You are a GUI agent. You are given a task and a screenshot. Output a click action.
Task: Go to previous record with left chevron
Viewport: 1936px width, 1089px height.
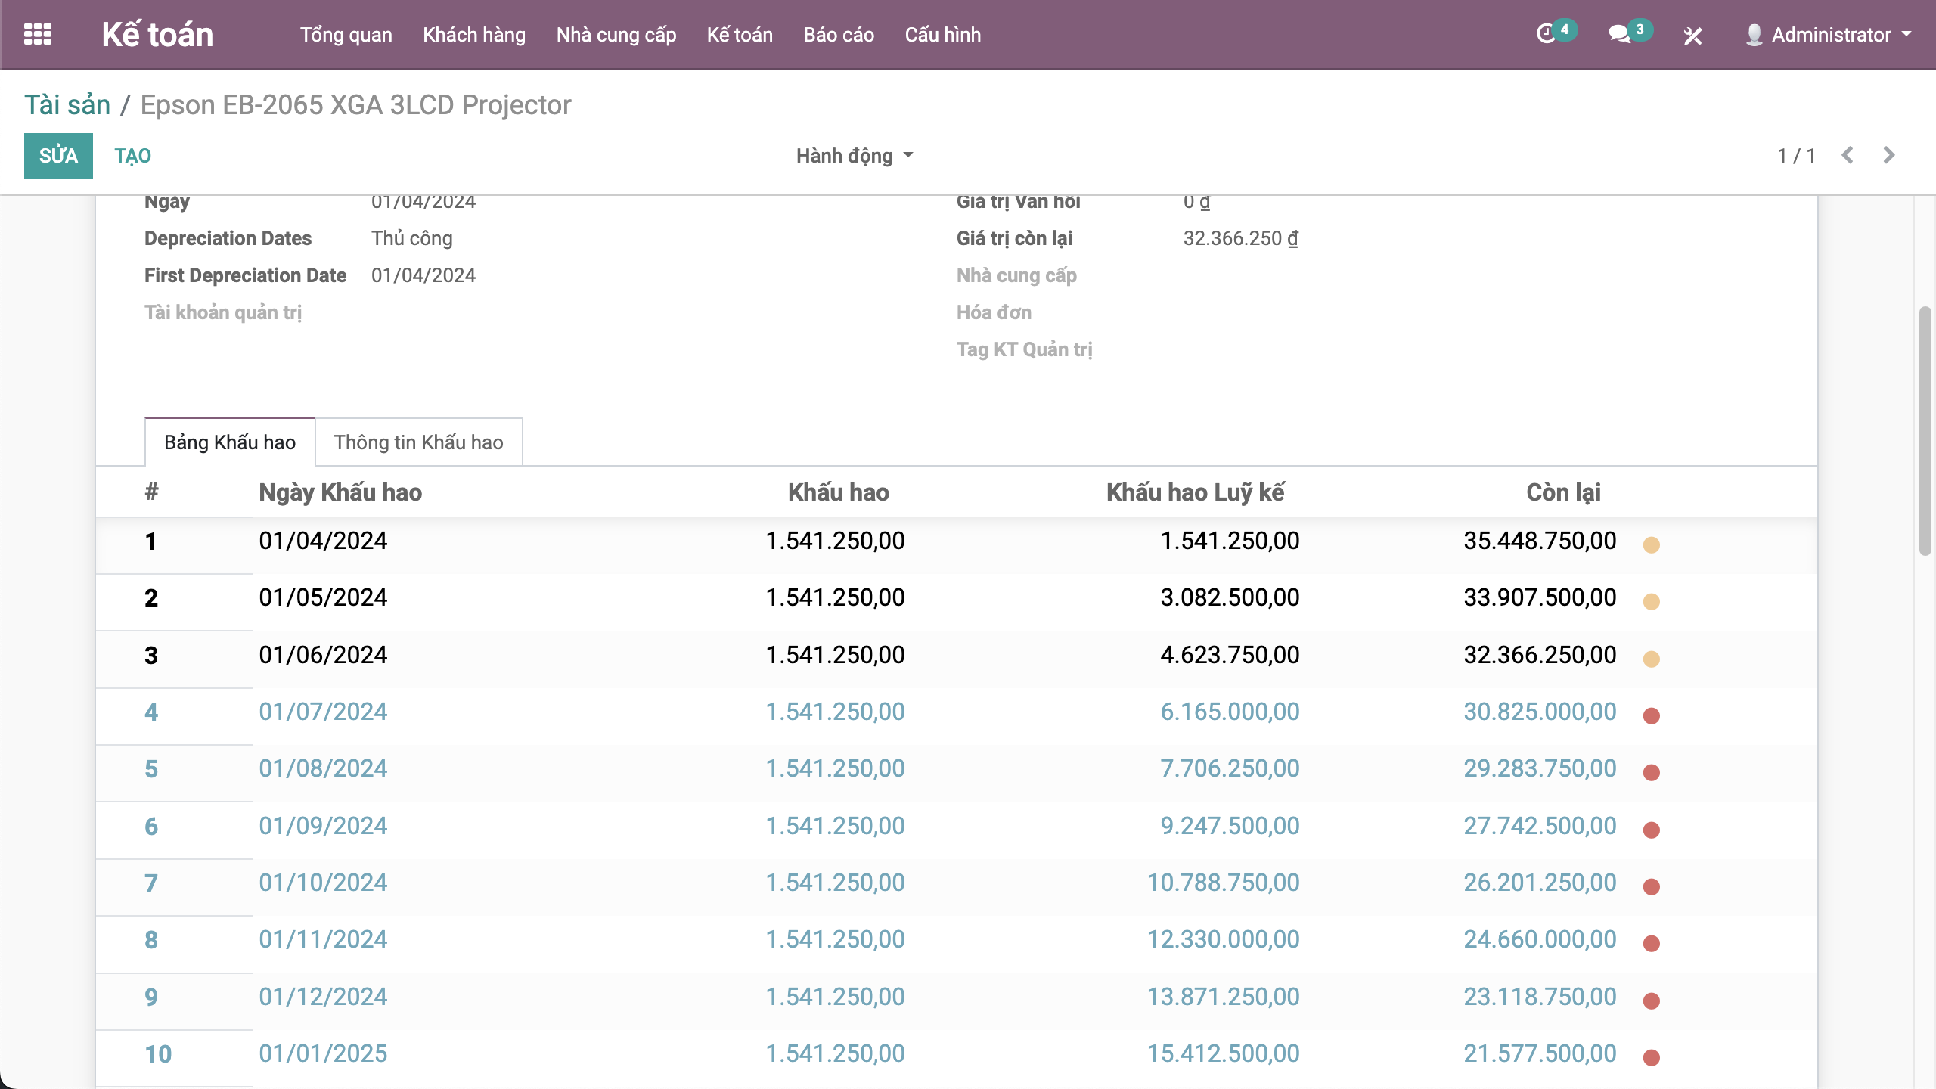click(x=1848, y=156)
